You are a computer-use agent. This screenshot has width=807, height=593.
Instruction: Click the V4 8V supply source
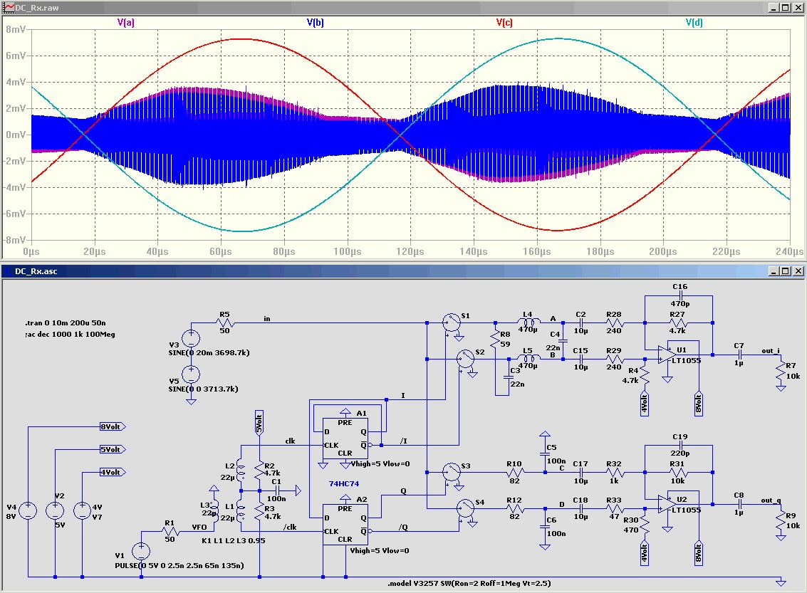tap(28, 510)
